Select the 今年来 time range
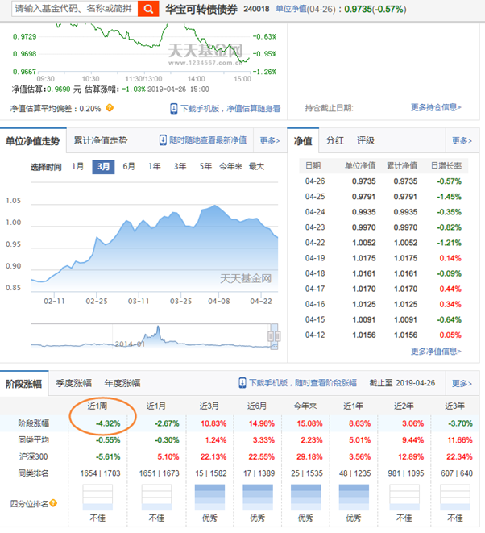Image resolution: width=485 pixels, height=533 pixels. [x=231, y=167]
